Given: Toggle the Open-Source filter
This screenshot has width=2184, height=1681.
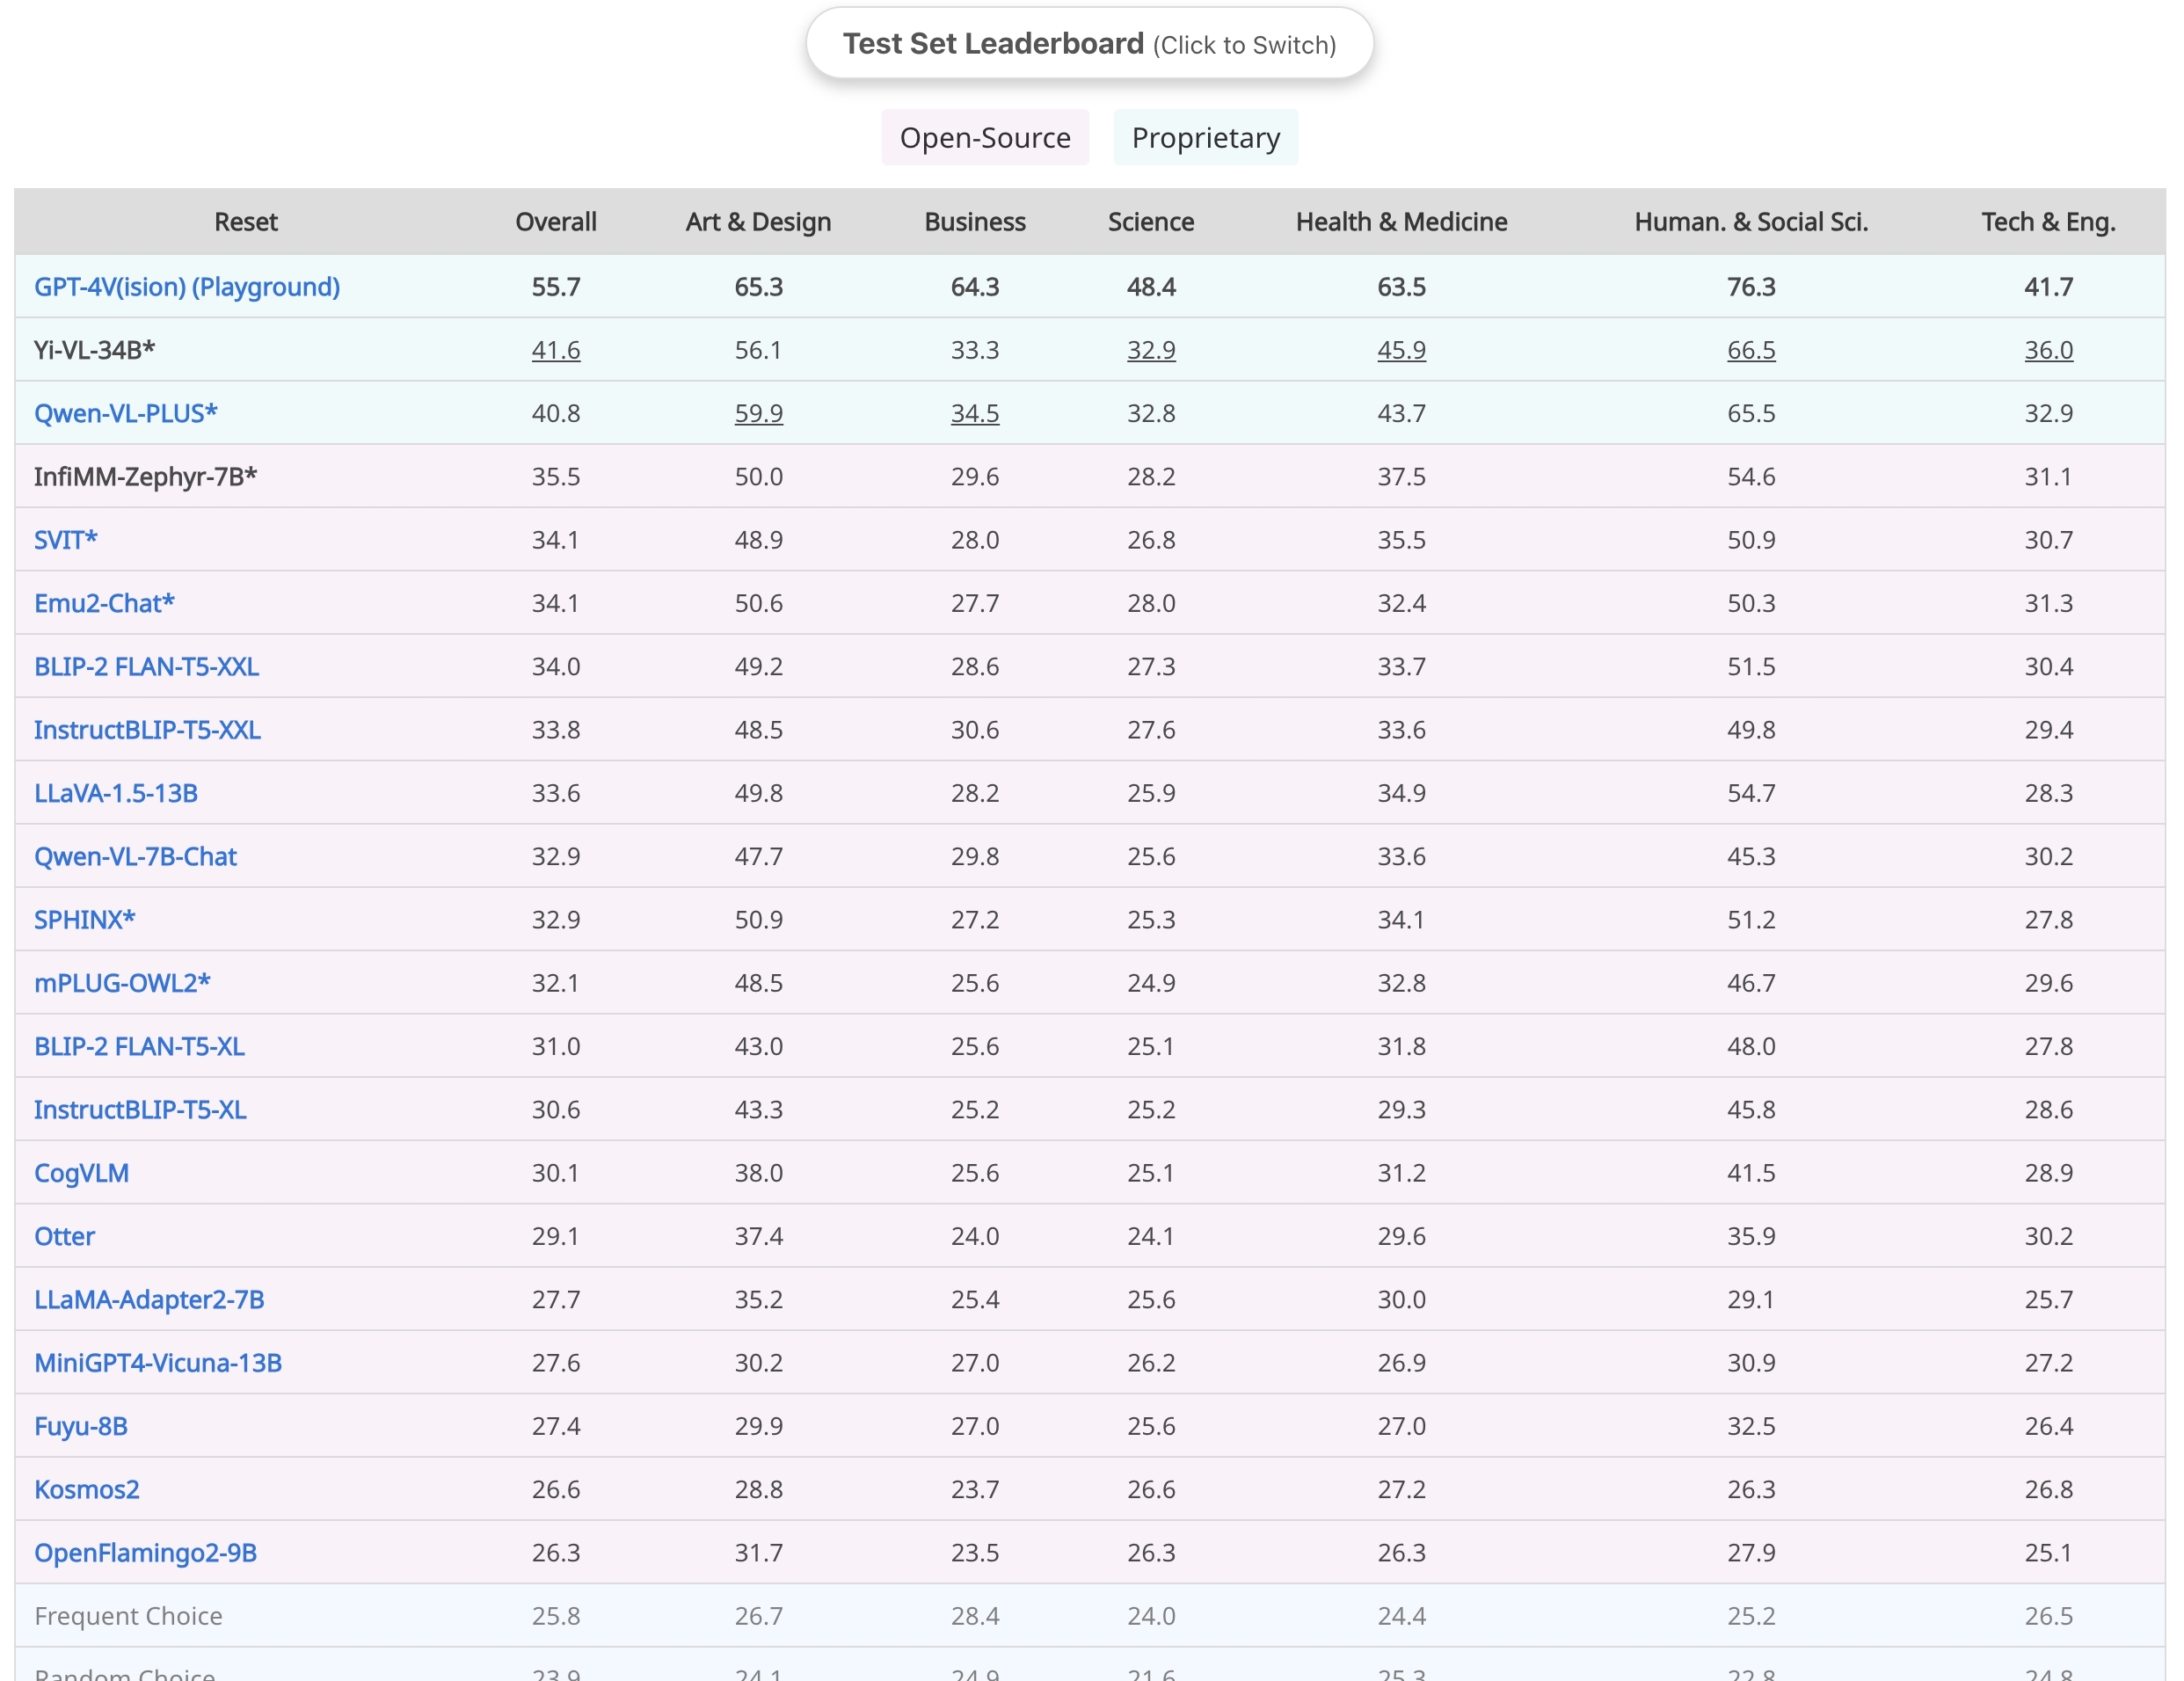Looking at the screenshot, I should click(x=984, y=137).
